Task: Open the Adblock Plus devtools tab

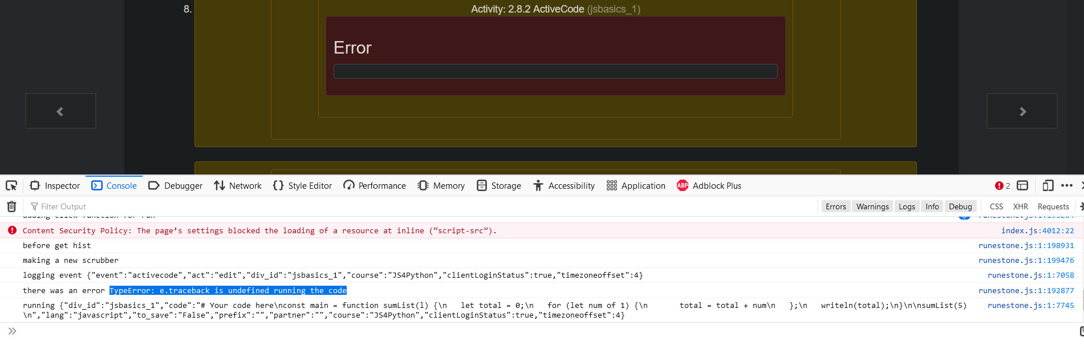Action: coord(709,186)
